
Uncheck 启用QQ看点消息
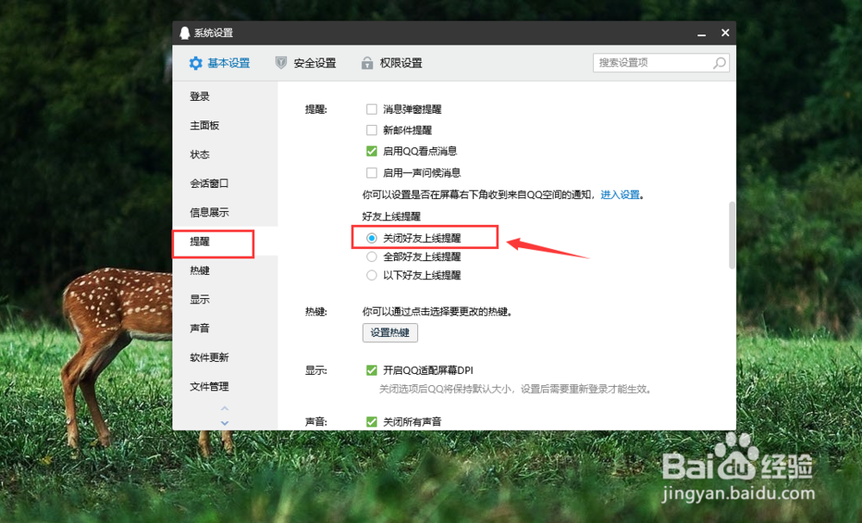(x=372, y=151)
